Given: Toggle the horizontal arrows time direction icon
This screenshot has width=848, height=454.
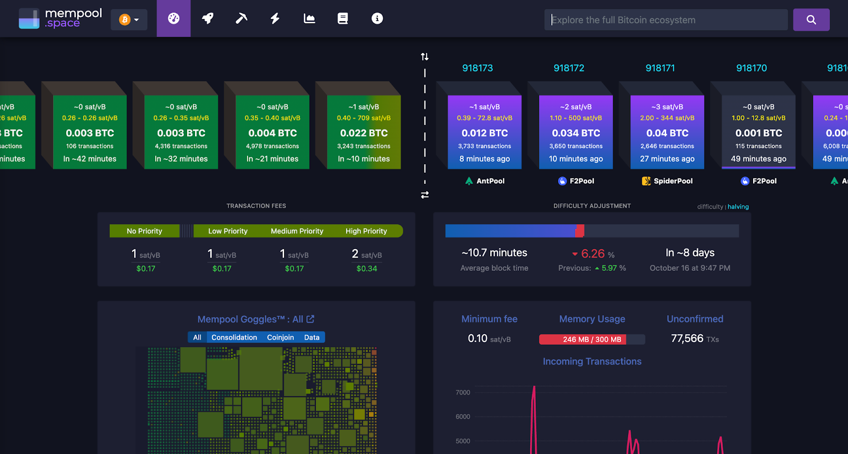Looking at the screenshot, I should pos(425,195).
